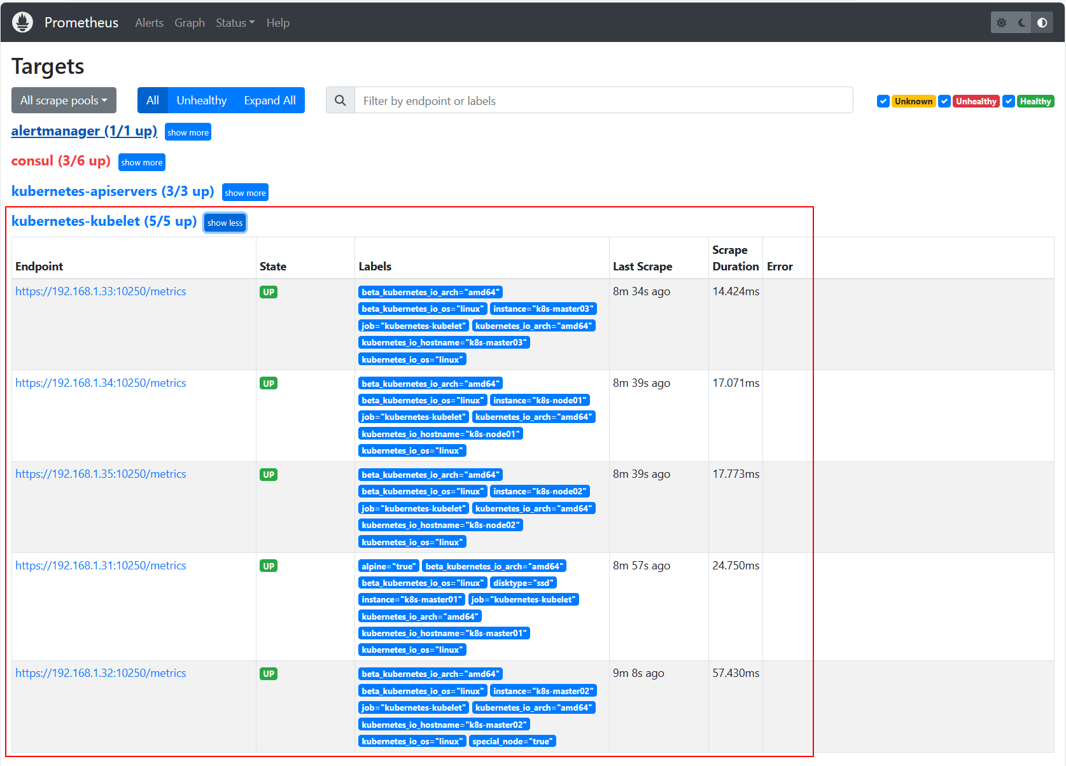The width and height of the screenshot is (1066, 766).
Task: Click the Targets page heading
Action: coord(48,67)
